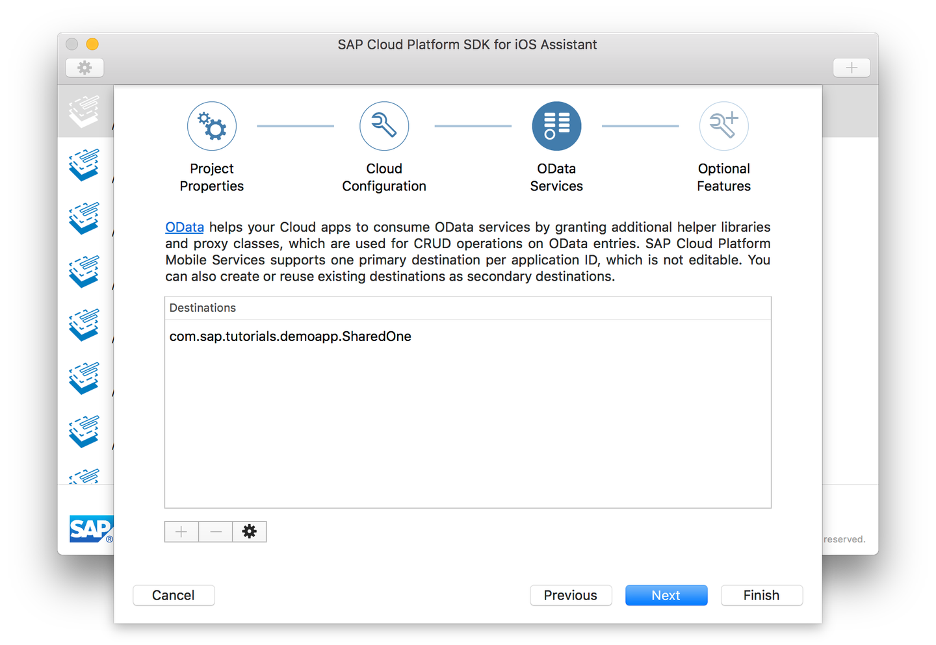936x645 pixels.
Task: Click the yellow minimize window button
Action: click(x=92, y=44)
